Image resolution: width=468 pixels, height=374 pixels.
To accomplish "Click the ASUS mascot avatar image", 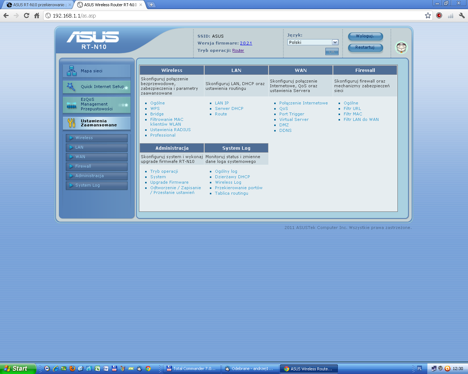I will 401,47.
